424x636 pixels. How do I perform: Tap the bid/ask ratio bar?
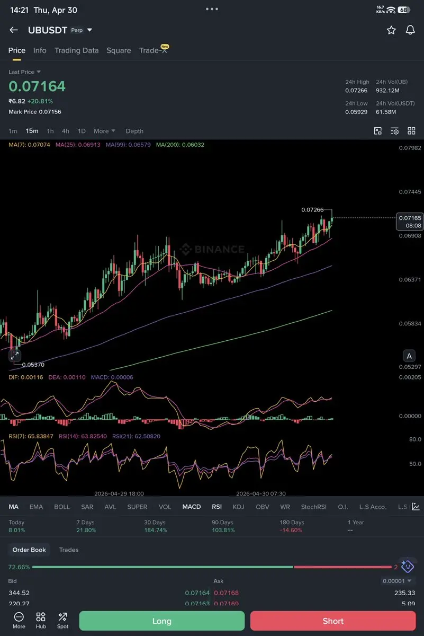click(x=211, y=567)
